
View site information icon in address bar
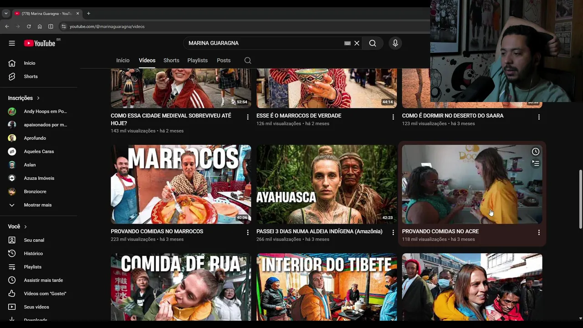pos(63,26)
